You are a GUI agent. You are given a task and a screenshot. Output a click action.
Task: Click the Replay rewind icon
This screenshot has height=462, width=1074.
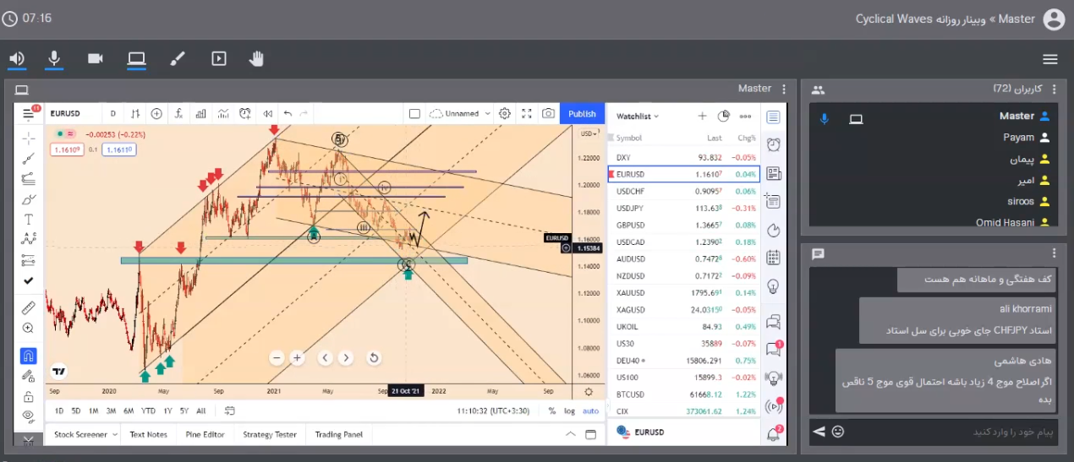(267, 114)
